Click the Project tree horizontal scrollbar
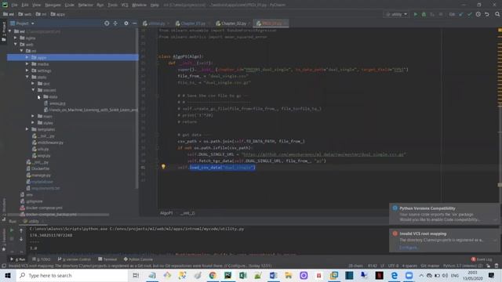The height and width of the screenshot is (282, 502). click(x=57, y=215)
